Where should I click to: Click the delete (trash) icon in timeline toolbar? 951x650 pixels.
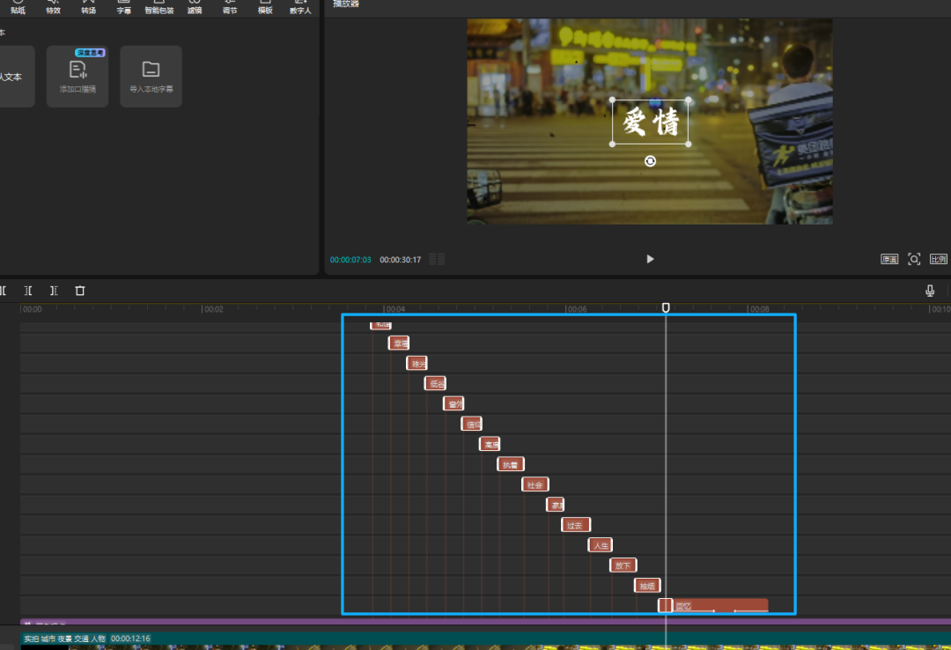click(x=80, y=291)
